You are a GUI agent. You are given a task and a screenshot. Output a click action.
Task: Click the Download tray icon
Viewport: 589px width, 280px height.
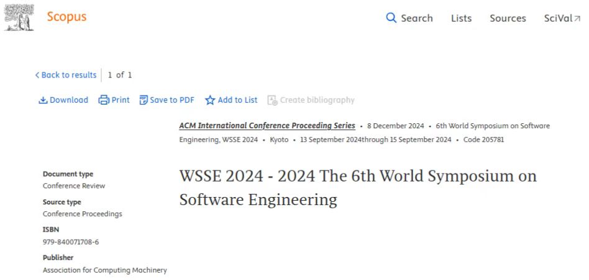43,100
